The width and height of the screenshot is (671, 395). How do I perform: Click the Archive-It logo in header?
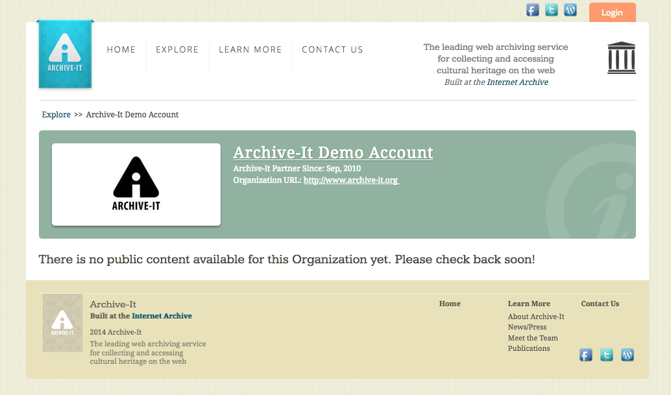point(65,54)
